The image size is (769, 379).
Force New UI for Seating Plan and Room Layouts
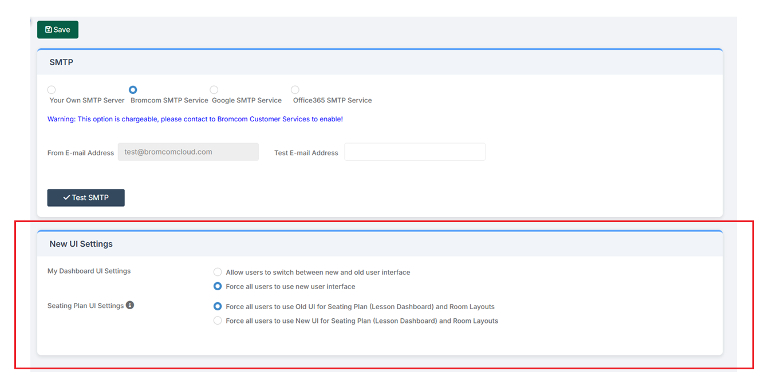pos(218,321)
